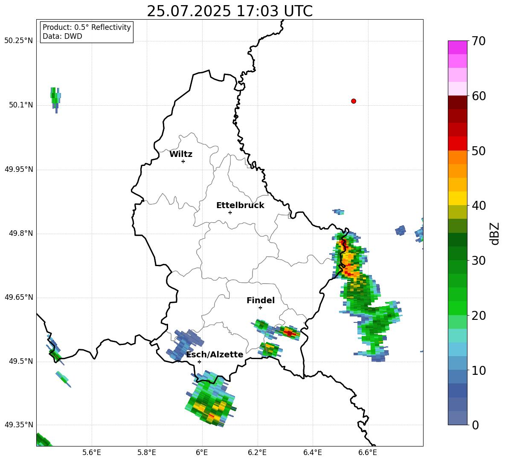This screenshot has height=461, width=505.
Task: Select the Wiltz station cross marker
Action: [x=183, y=161]
